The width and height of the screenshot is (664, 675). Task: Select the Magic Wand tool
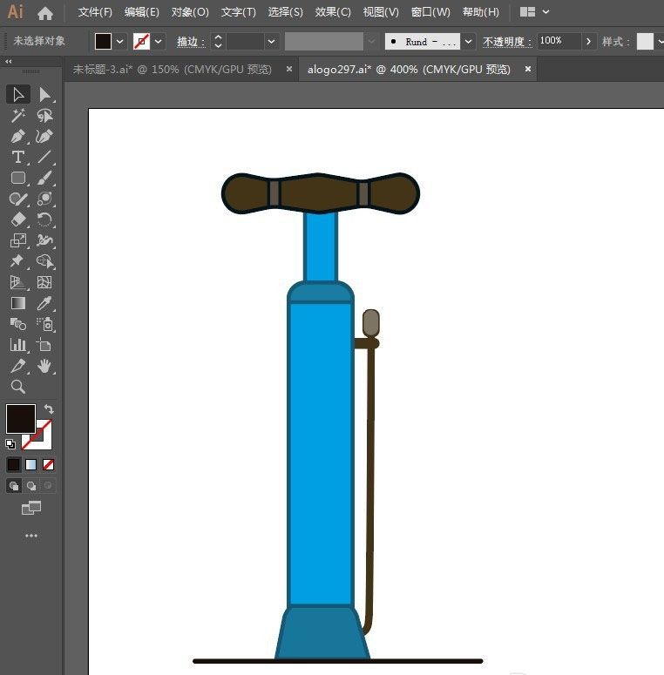pyautogui.click(x=18, y=115)
